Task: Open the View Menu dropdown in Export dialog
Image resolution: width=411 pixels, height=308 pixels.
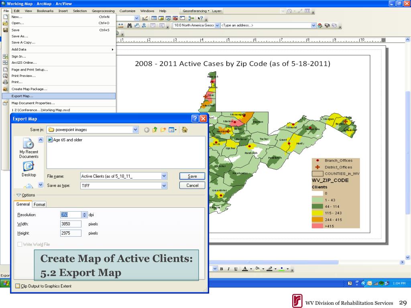Action: (x=173, y=130)
